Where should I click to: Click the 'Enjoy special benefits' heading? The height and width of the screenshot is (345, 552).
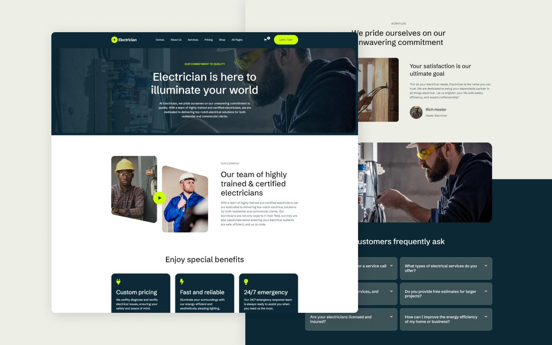tap(205, 260)
